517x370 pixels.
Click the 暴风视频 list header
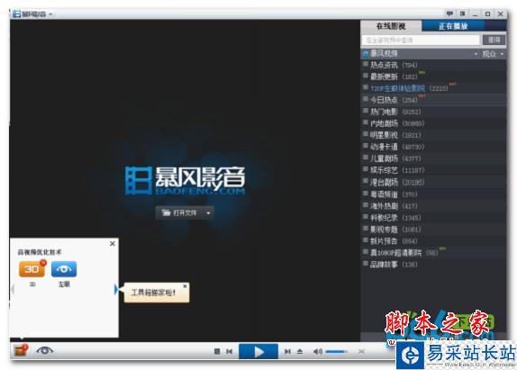tap(384, 53)
